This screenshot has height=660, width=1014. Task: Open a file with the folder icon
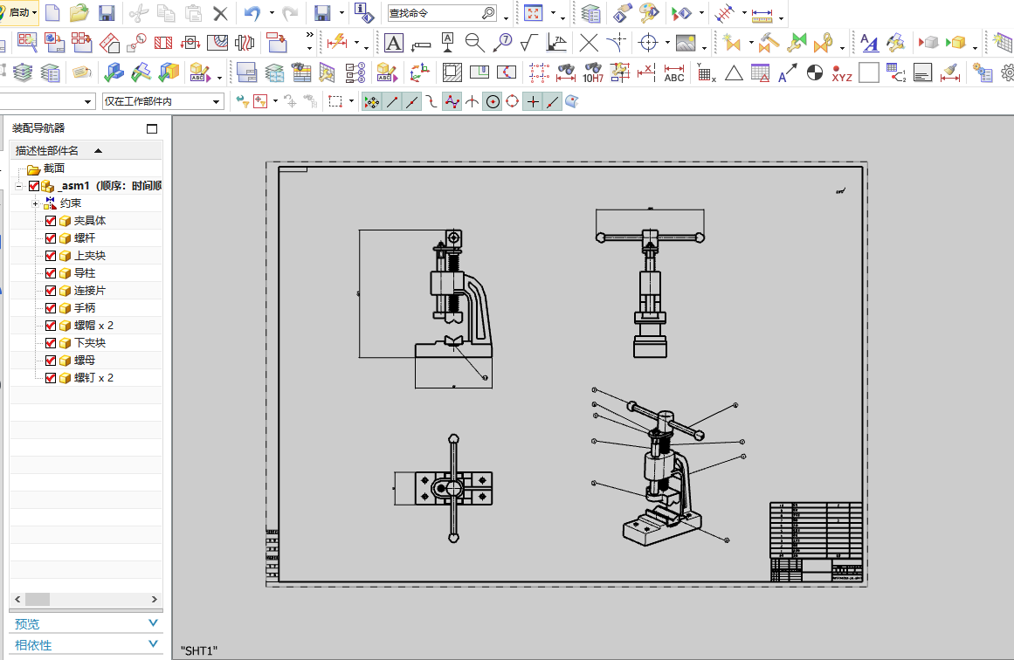[x=79, y=12]
